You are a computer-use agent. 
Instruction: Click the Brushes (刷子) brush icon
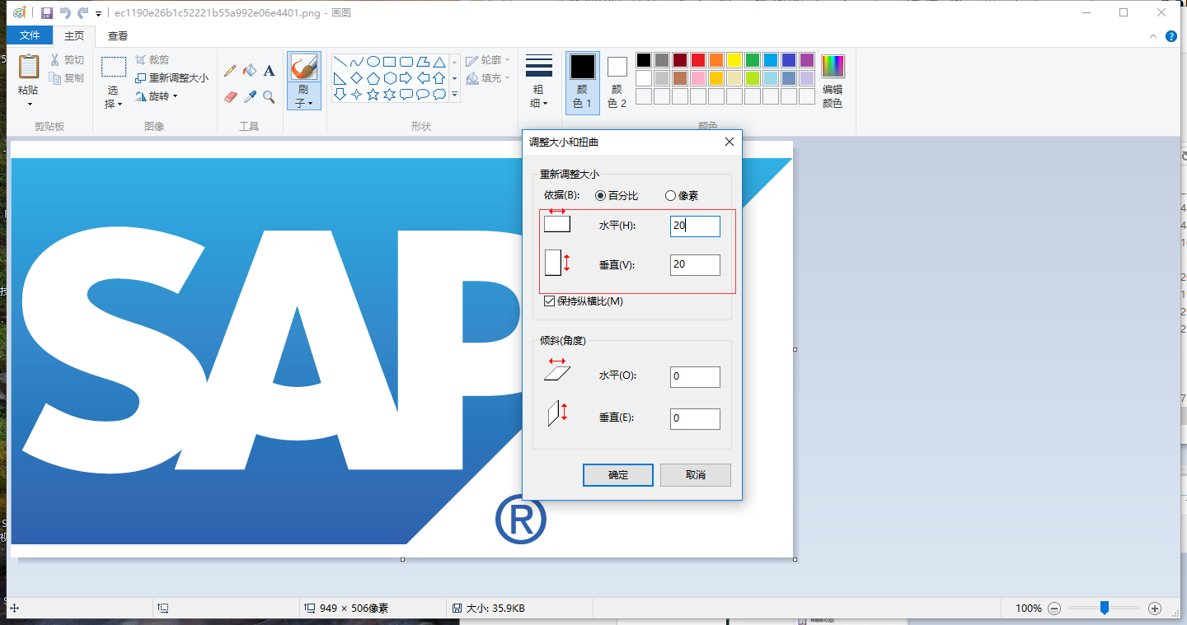click(304, 68)
